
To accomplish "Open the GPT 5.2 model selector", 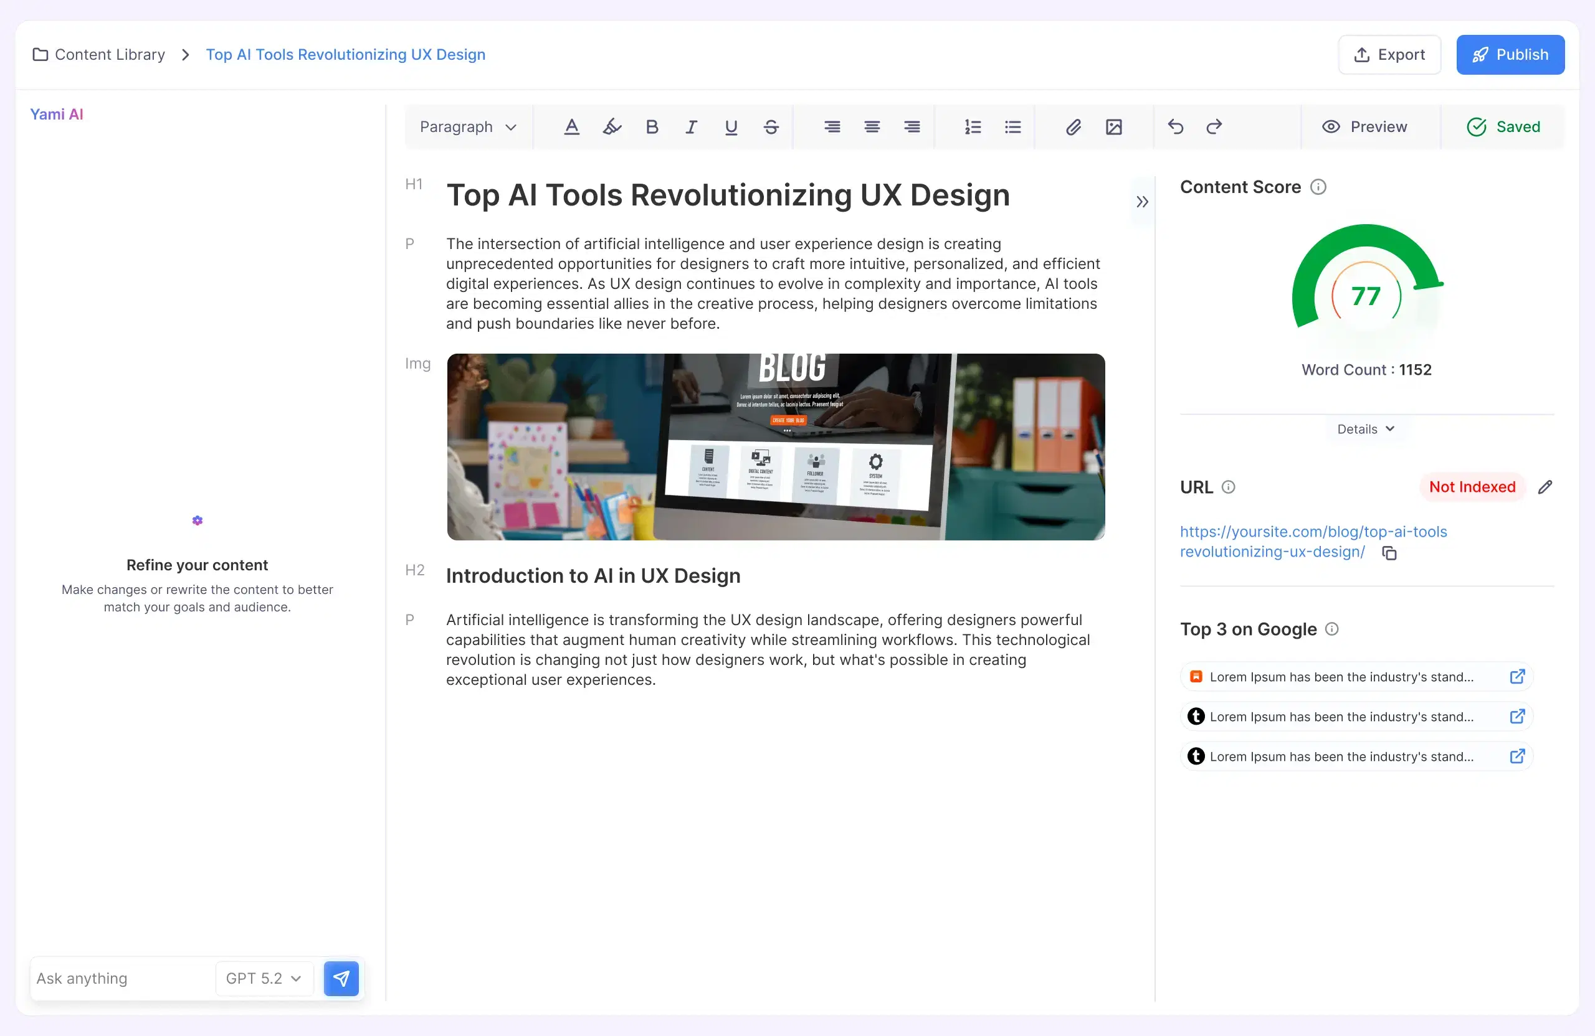I will (x=264, y=978).
